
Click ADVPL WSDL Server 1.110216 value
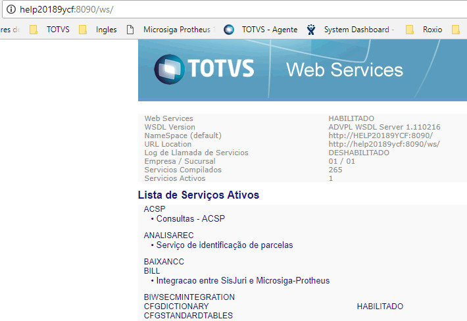pos(384,127)
